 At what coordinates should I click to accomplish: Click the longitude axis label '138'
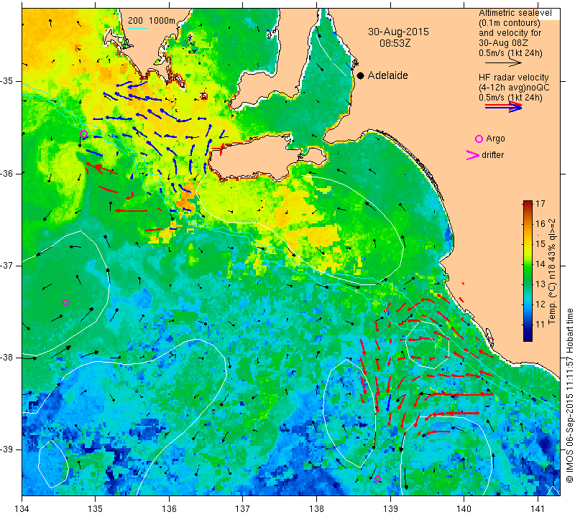pyautogui.click(x=316, y=508)
